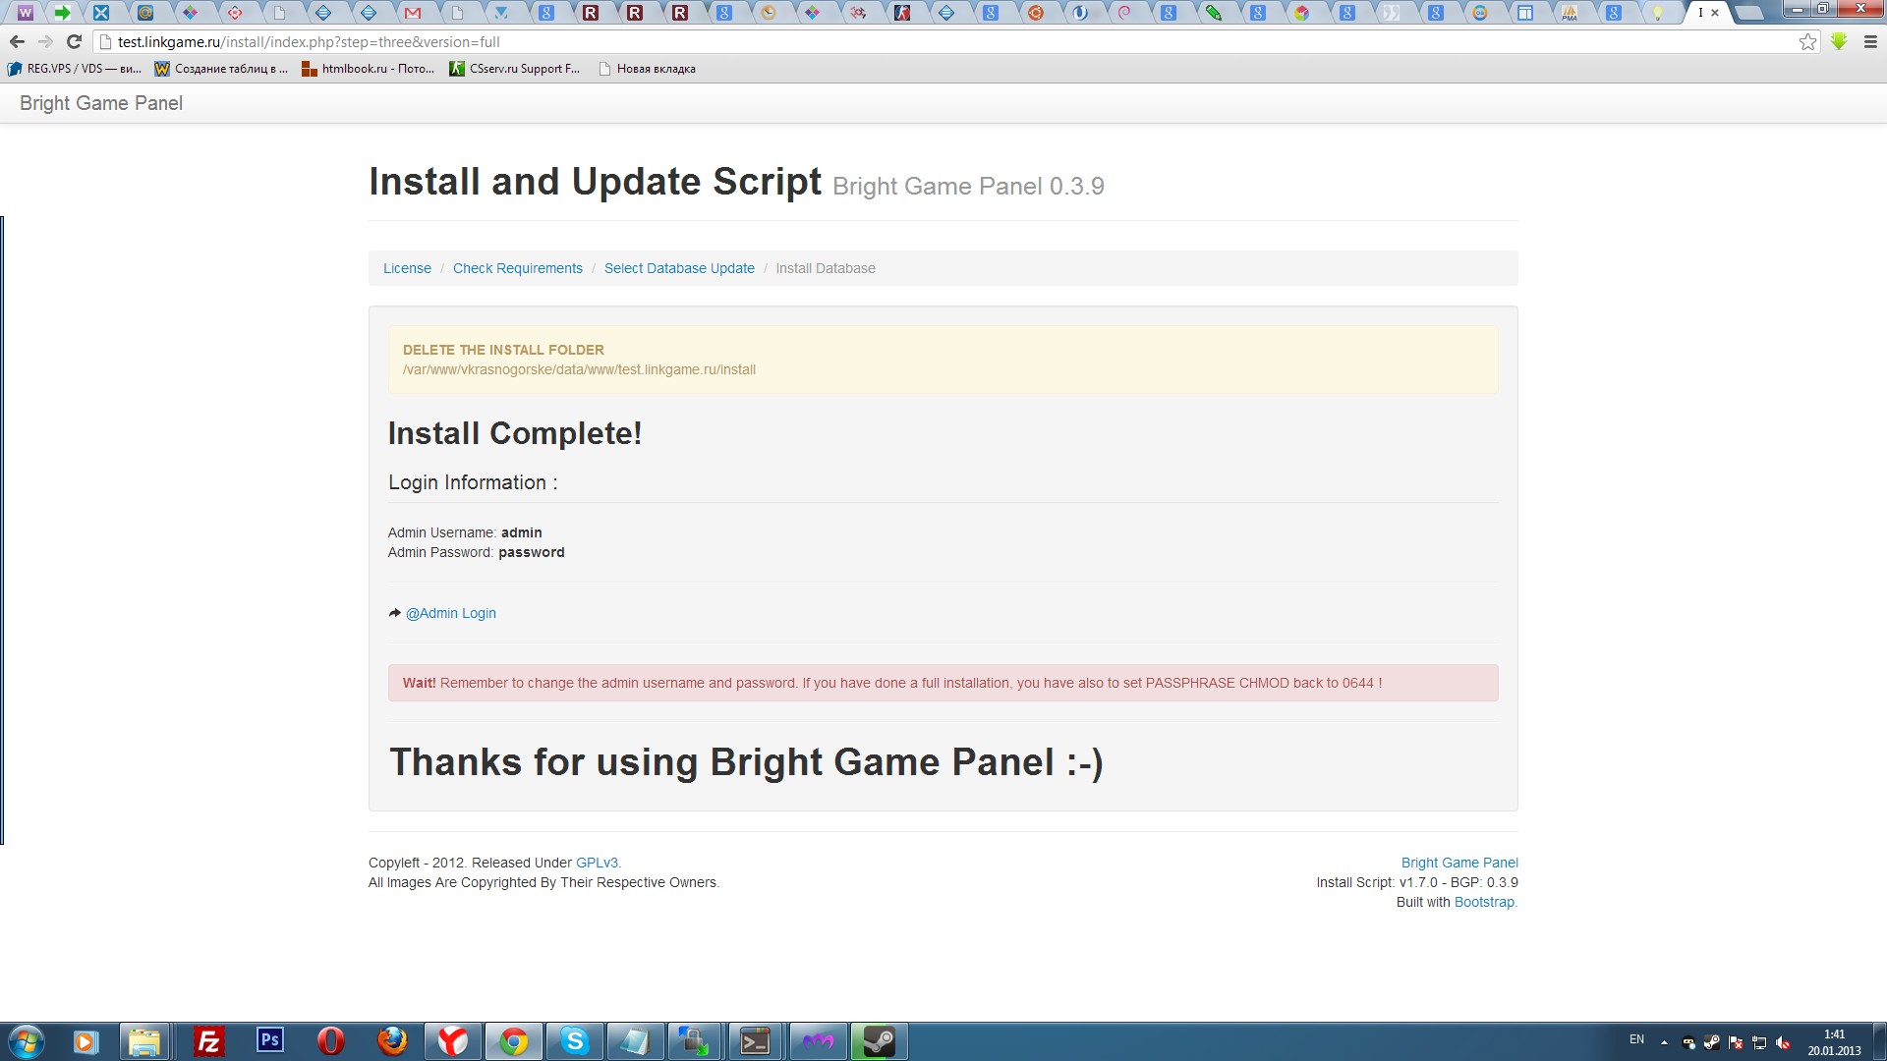The height and width of the screenshot is (1061, 1887).
Task: Open Windows Explorer from the taskbar
Action: [144, 1041]
